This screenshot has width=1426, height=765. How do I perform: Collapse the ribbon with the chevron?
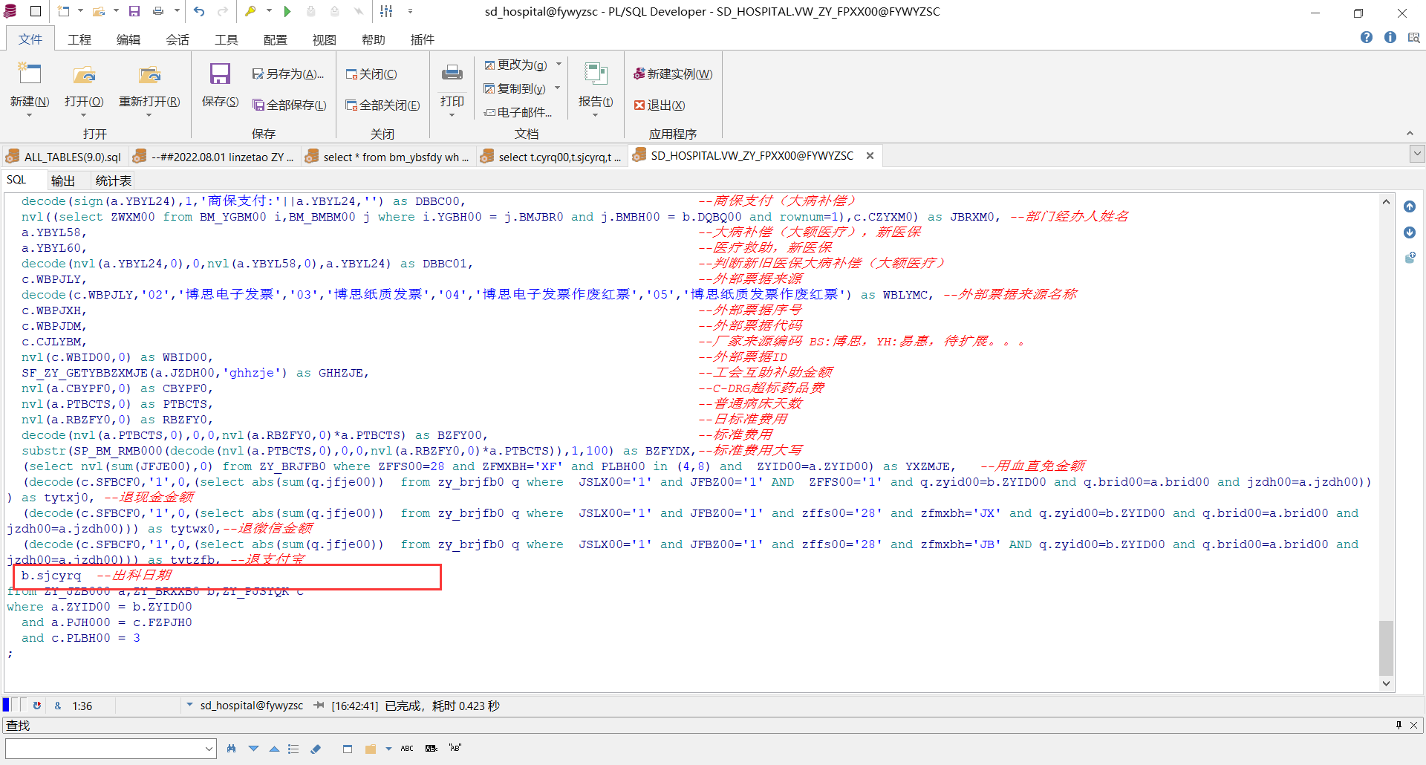pyautogui.click(x=1410, y=134)
